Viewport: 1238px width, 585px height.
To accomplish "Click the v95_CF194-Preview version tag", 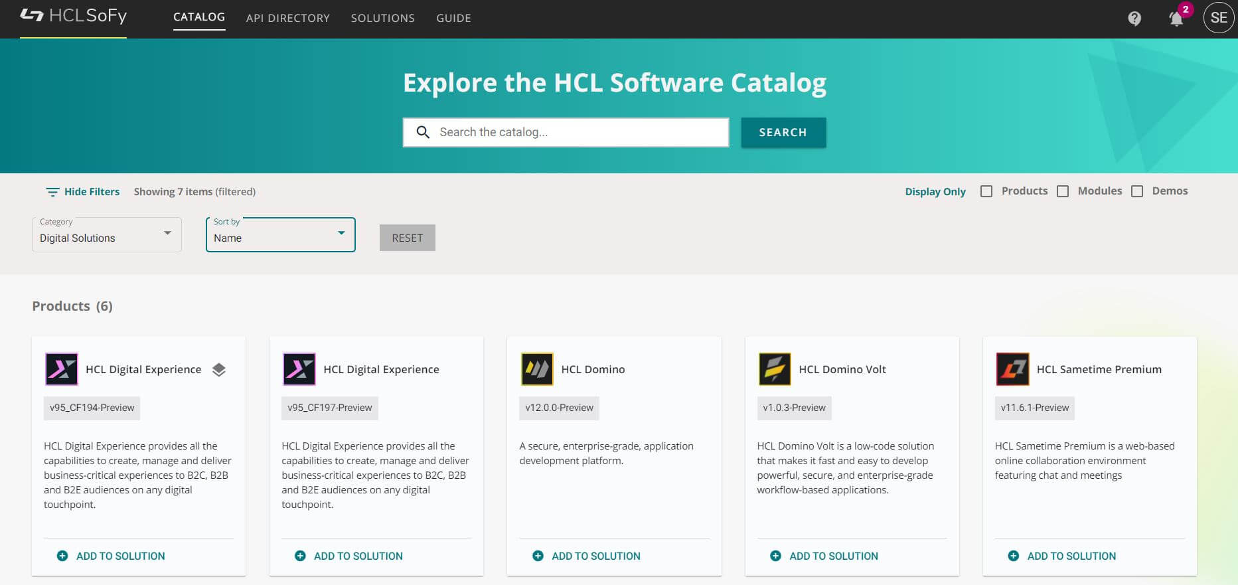I will pos(92,408).
